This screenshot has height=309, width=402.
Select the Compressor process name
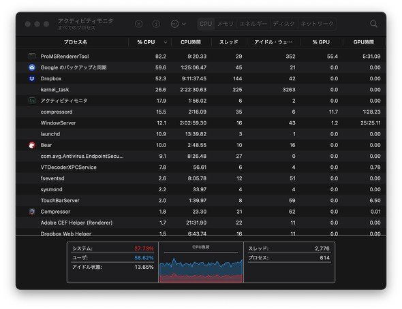tap(55, 212)
